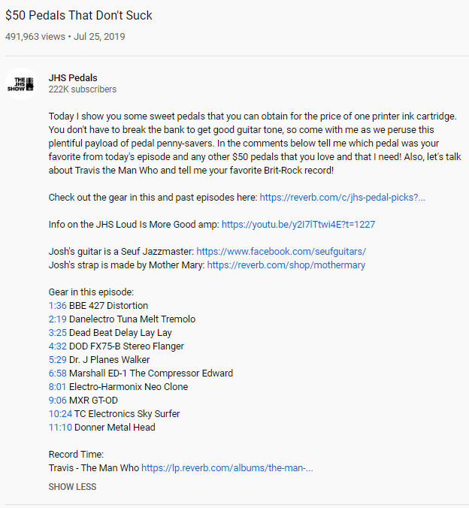Collapse description with SHOW LESS
The image size is (469, 508).
tap(72, 486)
